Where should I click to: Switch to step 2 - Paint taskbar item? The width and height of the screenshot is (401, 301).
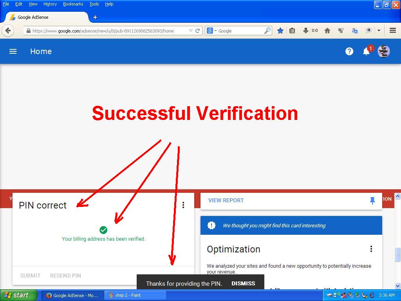135,296
